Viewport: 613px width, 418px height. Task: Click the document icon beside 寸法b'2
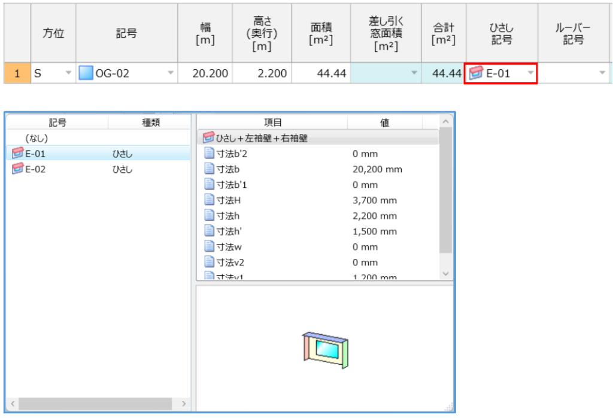[x=209, y=154]
